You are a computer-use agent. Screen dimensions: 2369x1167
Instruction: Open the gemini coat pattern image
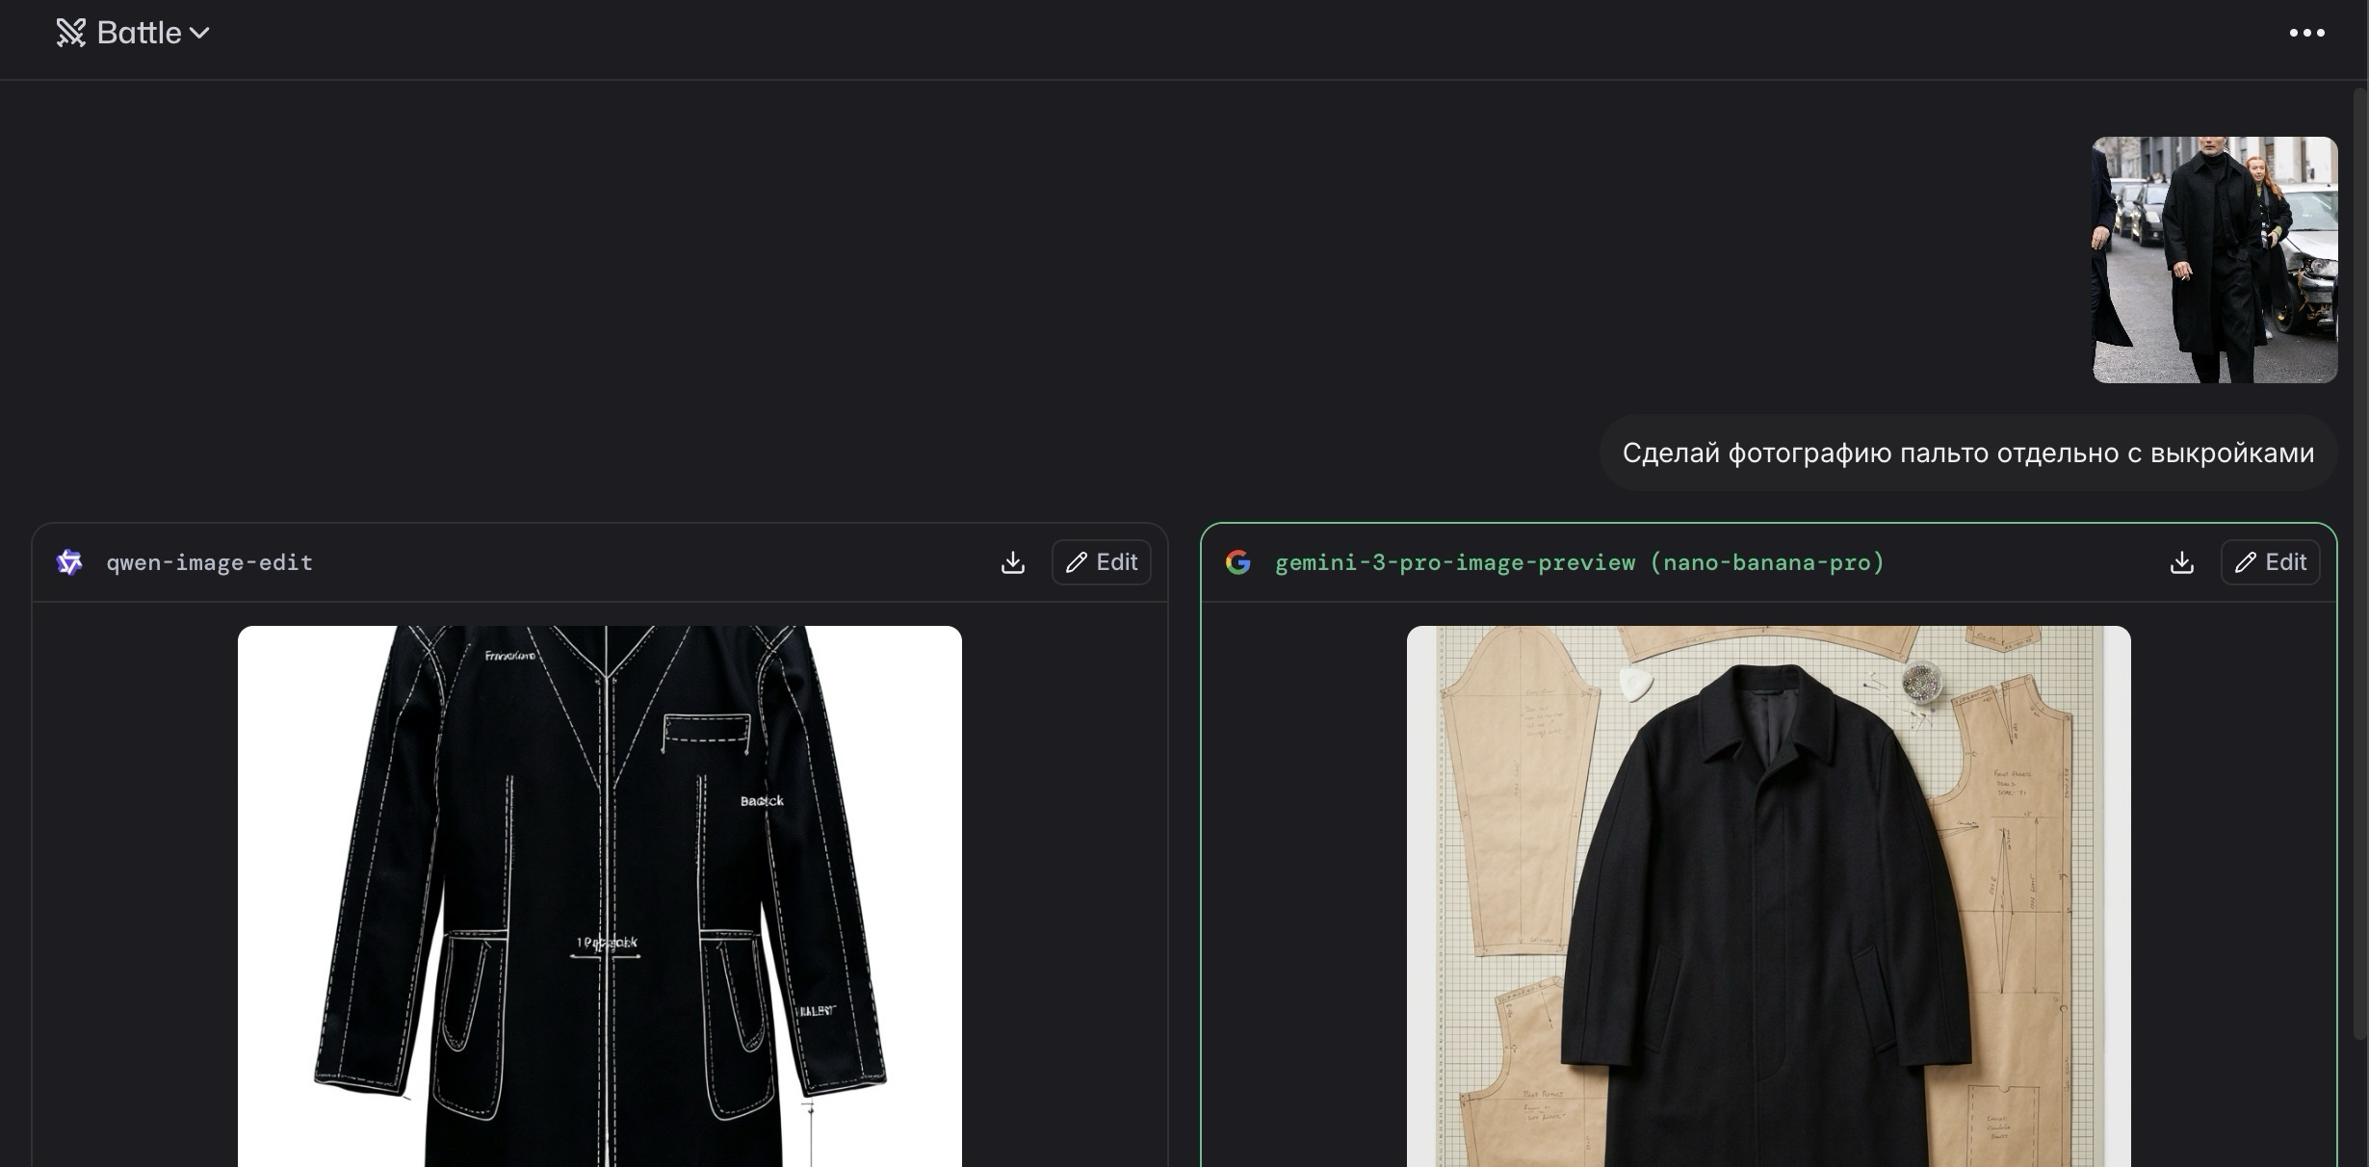1768,895
